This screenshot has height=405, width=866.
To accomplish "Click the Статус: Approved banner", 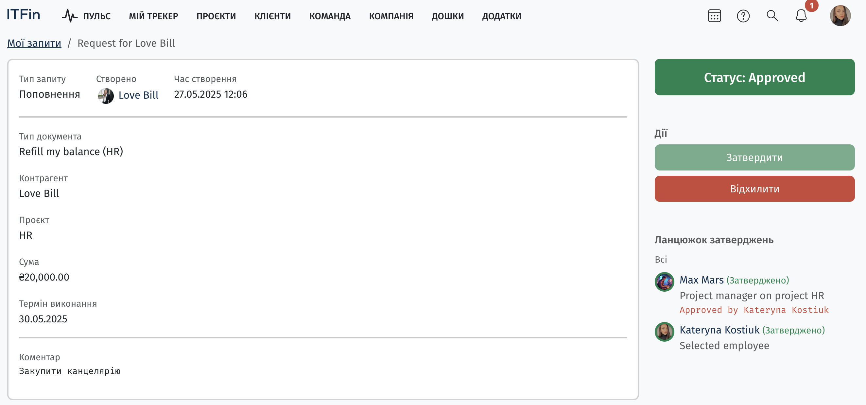I will [754, 77].
